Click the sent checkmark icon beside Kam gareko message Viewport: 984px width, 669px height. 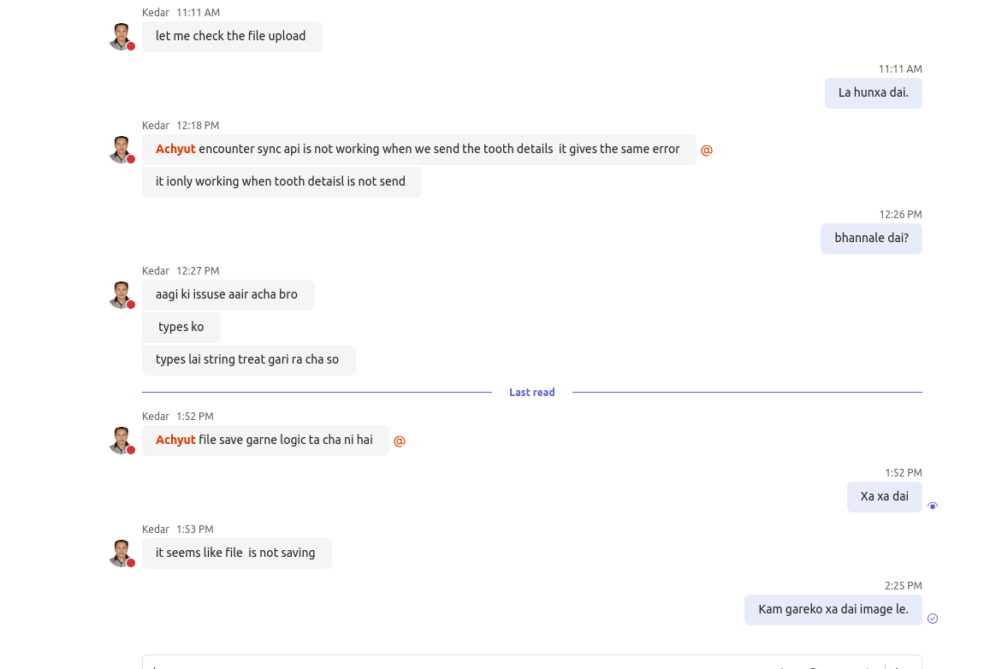[933, 619]
